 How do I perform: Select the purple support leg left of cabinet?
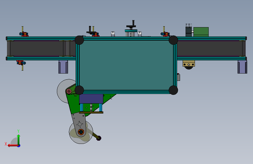pyautogui.click(x=63, y=67)
